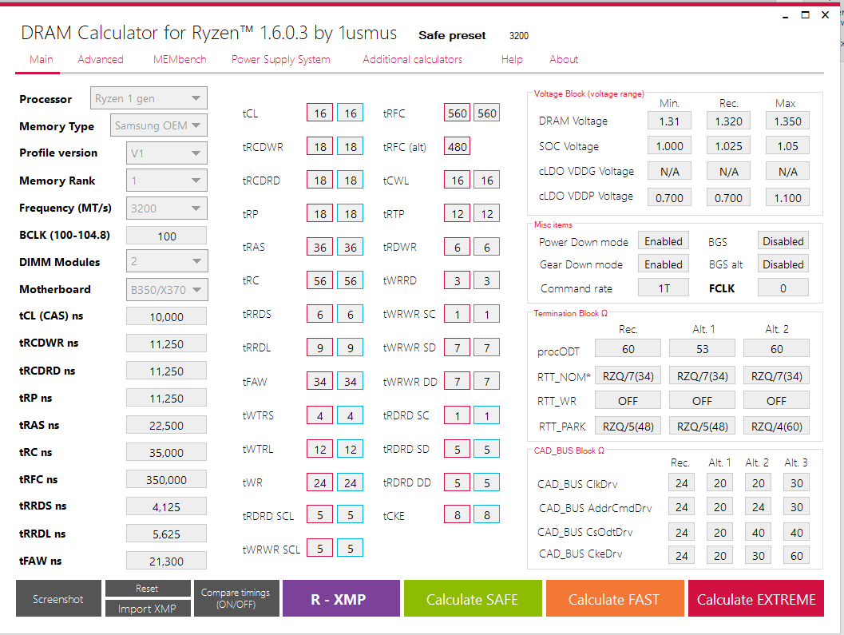
Task: Click the Screenshot button
Action: pos(58,598)
